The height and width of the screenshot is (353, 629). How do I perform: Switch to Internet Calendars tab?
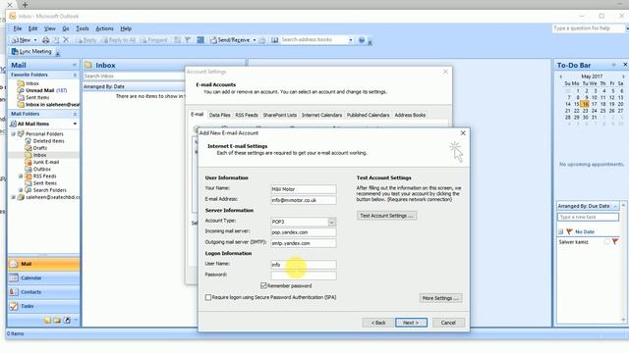coord(321,115)
